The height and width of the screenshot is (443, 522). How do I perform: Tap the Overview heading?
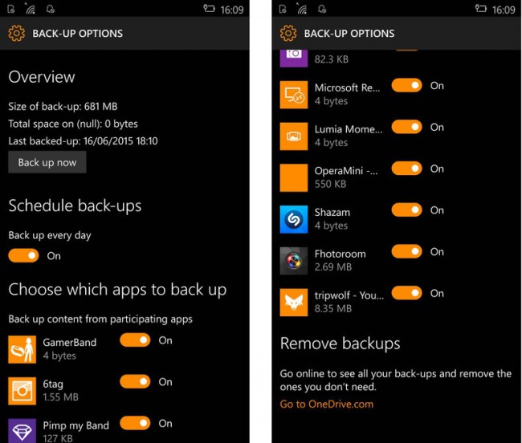point(42,77)
